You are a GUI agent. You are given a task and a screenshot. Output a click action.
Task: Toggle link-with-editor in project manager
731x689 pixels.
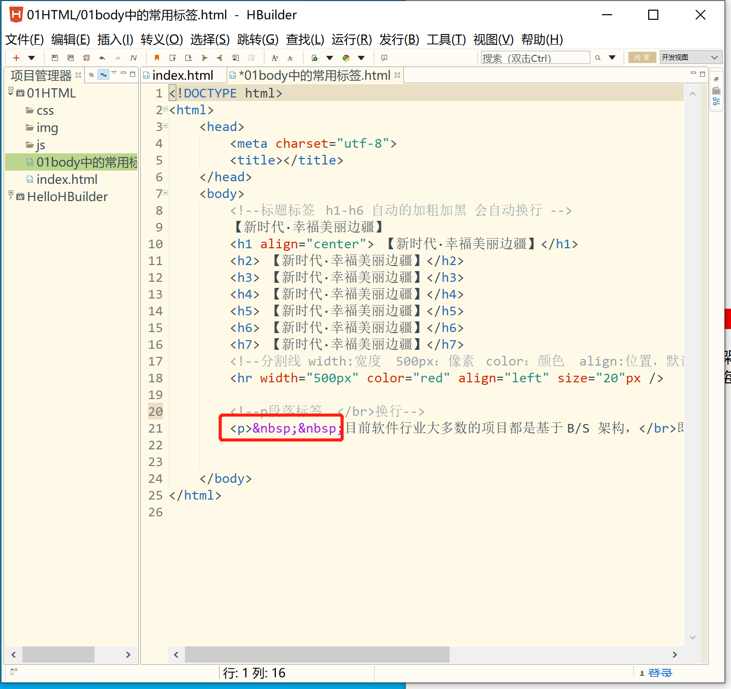103,75
